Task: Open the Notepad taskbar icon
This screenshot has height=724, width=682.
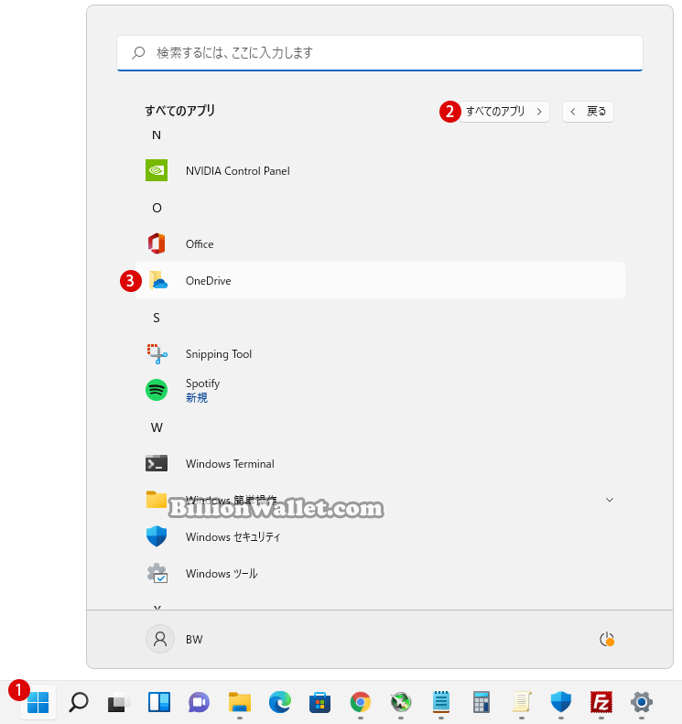Action: point(441,702)
